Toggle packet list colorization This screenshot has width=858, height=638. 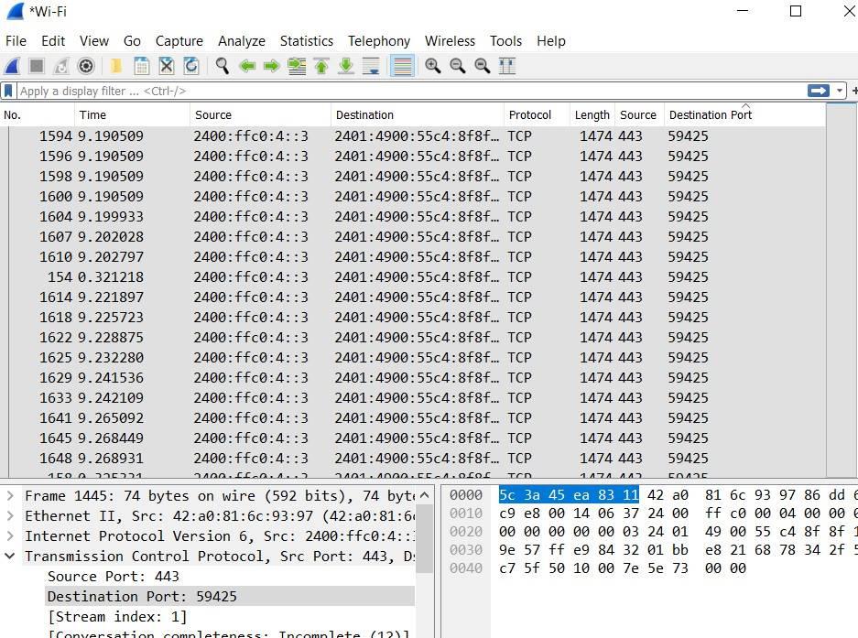point(402,66)
